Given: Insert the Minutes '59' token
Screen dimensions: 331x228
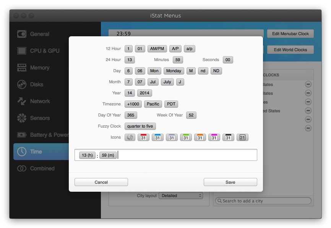Looking at the screenshot, I should pos(178,60).
